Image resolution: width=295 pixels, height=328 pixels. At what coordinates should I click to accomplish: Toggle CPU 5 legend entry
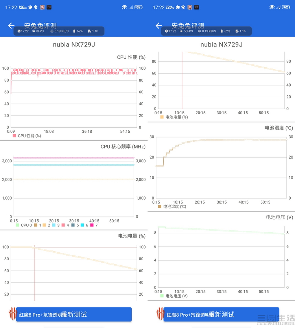75,225
